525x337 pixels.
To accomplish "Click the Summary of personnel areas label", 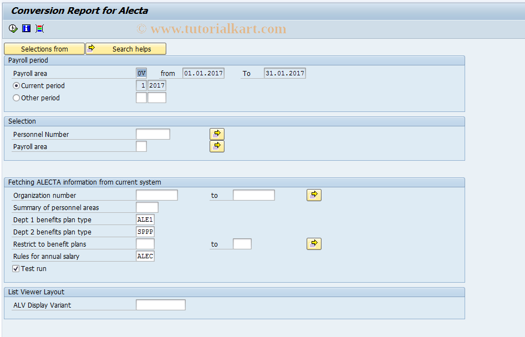I will [56, 207].
